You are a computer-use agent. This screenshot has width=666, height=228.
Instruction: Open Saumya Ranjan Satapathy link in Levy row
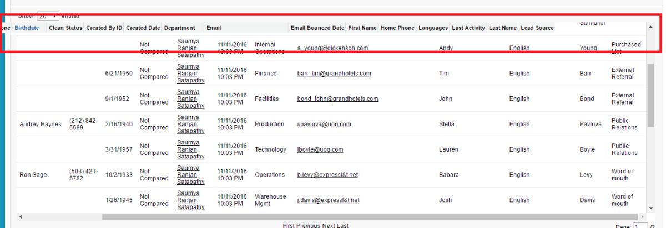tap(191, 175)
